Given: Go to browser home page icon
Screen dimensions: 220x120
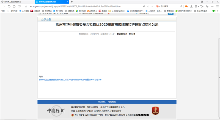Looking at the screenshot, I should click(x=14, y=6).
